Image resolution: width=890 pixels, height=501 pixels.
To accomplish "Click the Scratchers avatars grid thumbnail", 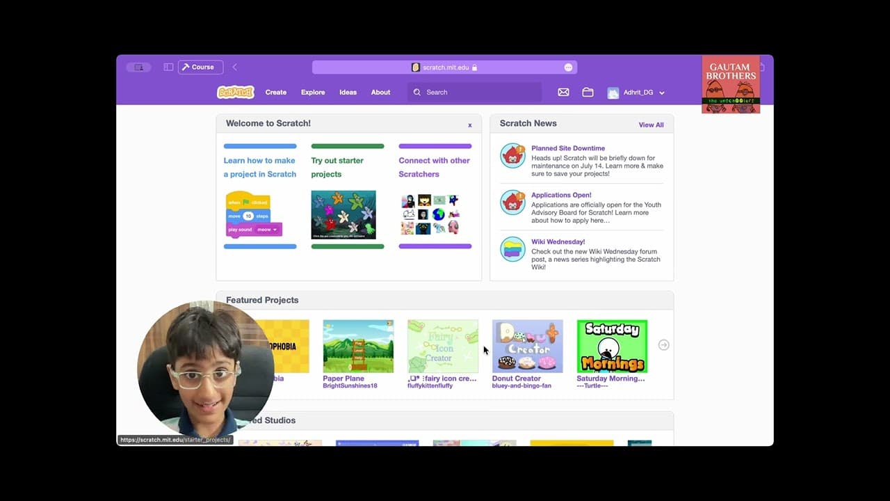I will (430, 214).
